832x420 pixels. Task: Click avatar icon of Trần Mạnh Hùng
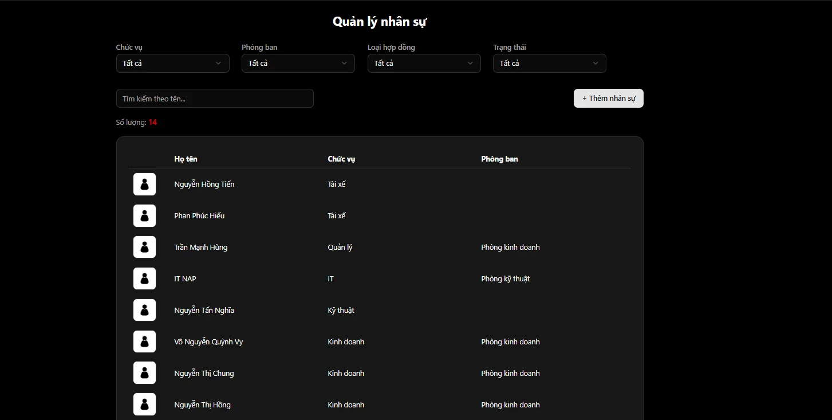pyautogui.click(x=144, y=248)
